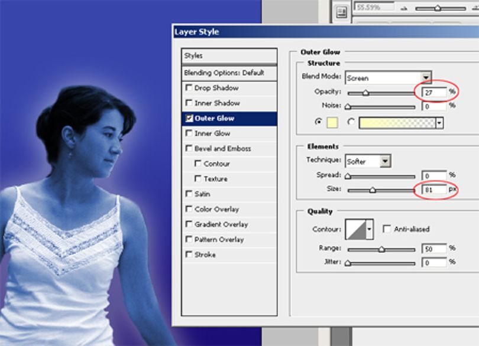The height and width of the screenshot is (346, 479).
Task: Expand the Contour picker arrow
Action: coord(370,229)
